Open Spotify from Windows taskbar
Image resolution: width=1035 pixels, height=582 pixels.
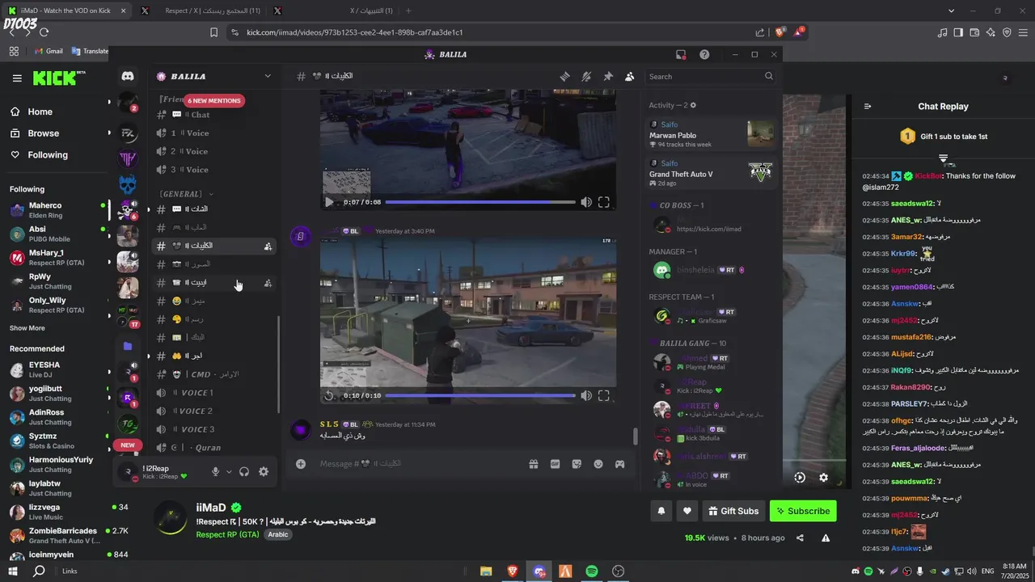[x=592, y=571]
